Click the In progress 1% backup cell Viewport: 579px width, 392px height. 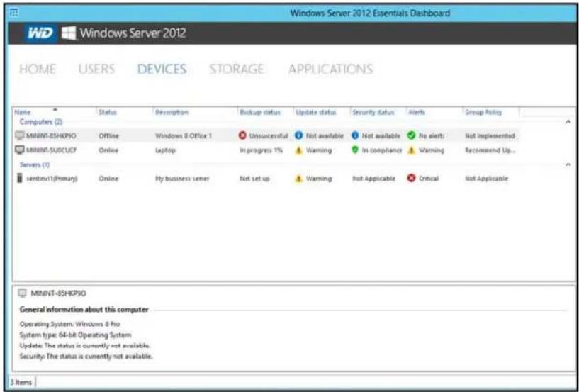click(x=262, y=150)
